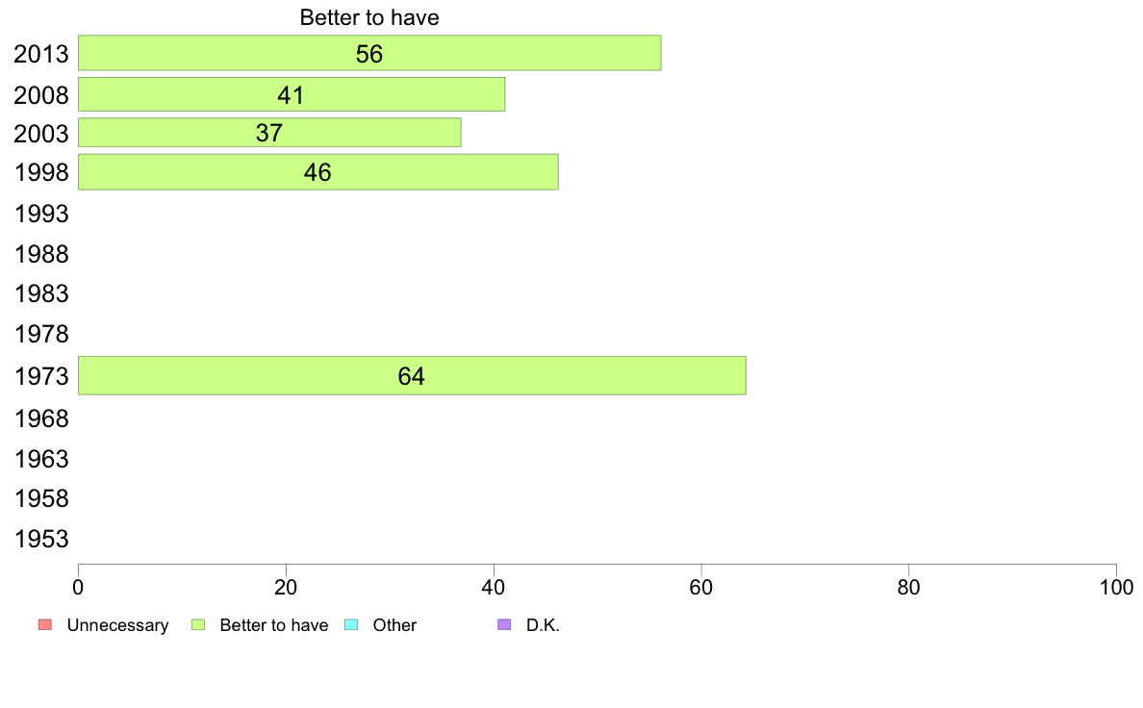Click the green Better to have swatch
1143x708 pixels.
[198, 625]
